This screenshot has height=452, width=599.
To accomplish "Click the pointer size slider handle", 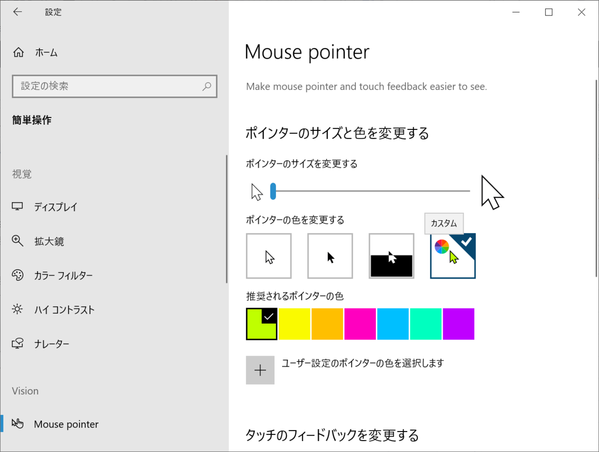I will click(x=273, y=191).
